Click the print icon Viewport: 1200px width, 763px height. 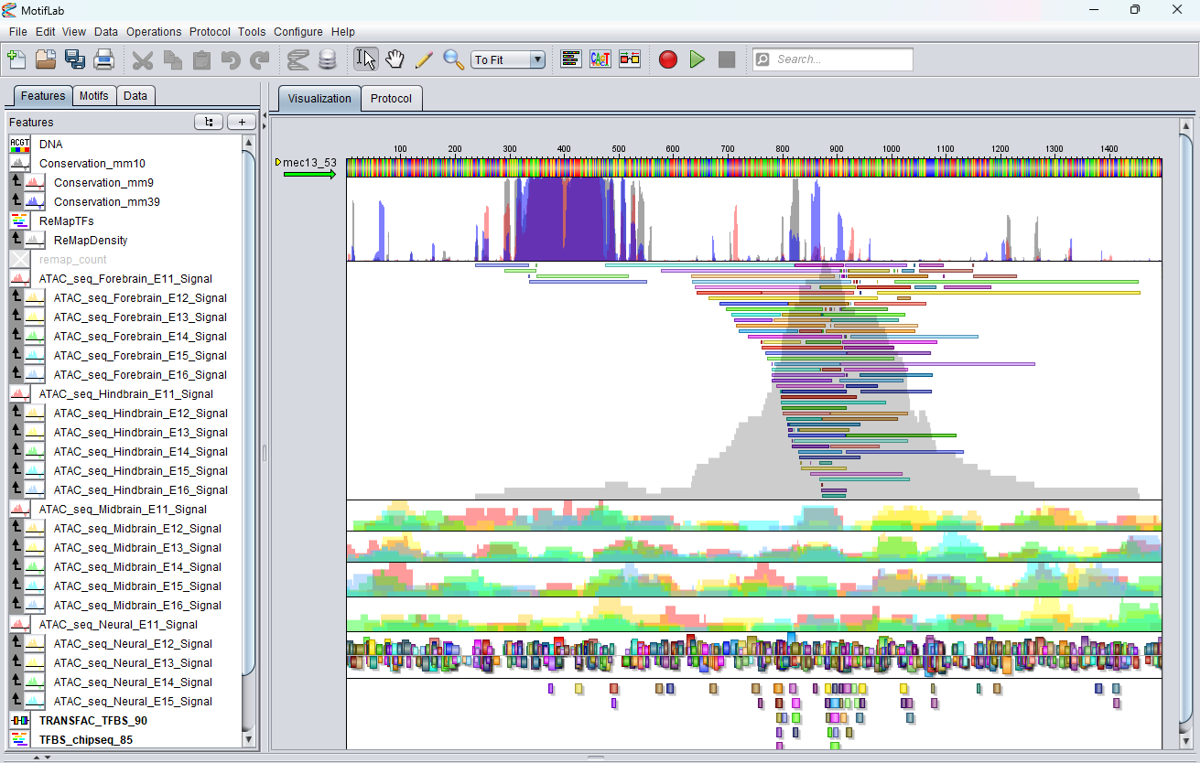pos(104,59)
